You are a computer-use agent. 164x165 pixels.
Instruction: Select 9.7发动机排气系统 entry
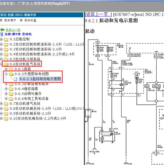(25, 104)
